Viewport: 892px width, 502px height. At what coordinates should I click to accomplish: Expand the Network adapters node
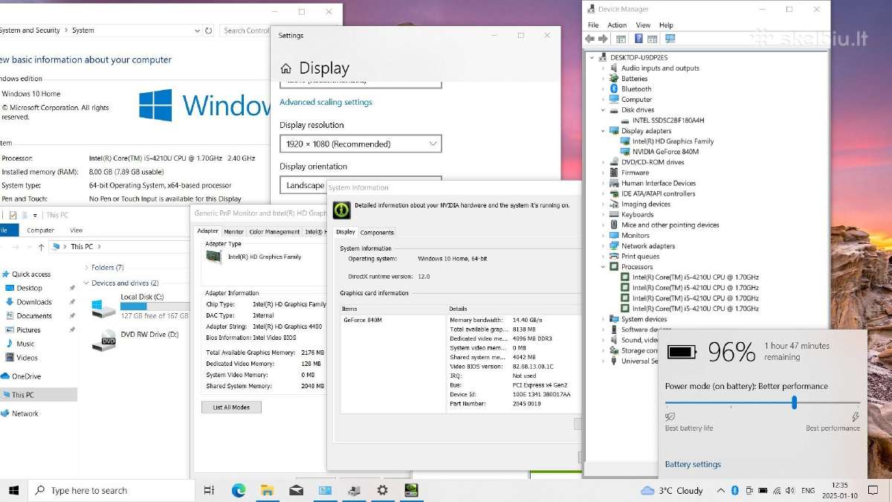[x=604, y=245]
